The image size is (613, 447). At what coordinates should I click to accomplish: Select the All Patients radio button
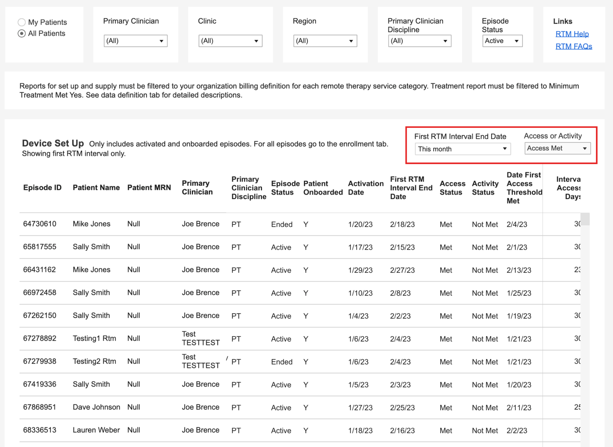click(x=22, y=34)
